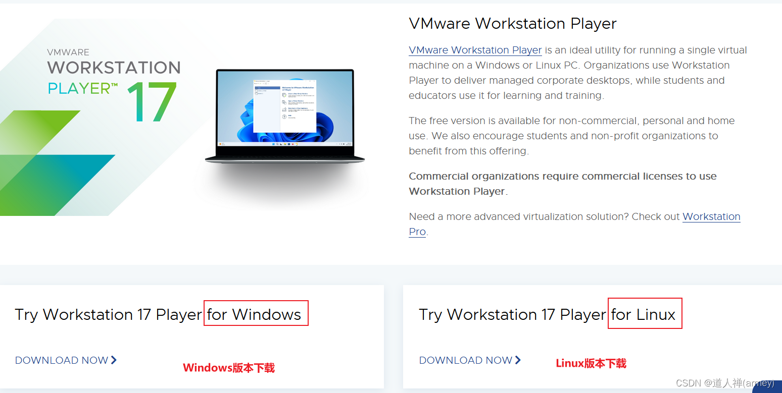Select the 'VMware Workstation Player' page heading
782x393 pixels.
click(x=513, y=24)
